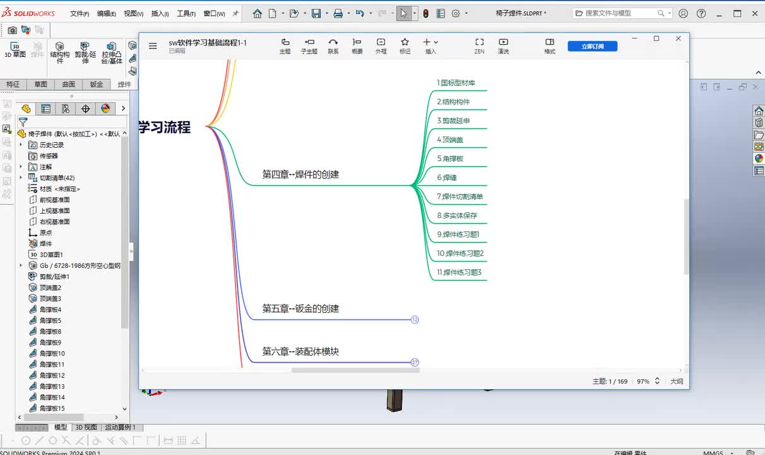Click the Rebuild traffic light icon
This screenshot has height=455, width=765.
coord(426,13)
